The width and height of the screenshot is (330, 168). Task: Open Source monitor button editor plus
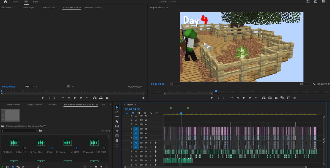pyautogui.click(x=143, y=98)
